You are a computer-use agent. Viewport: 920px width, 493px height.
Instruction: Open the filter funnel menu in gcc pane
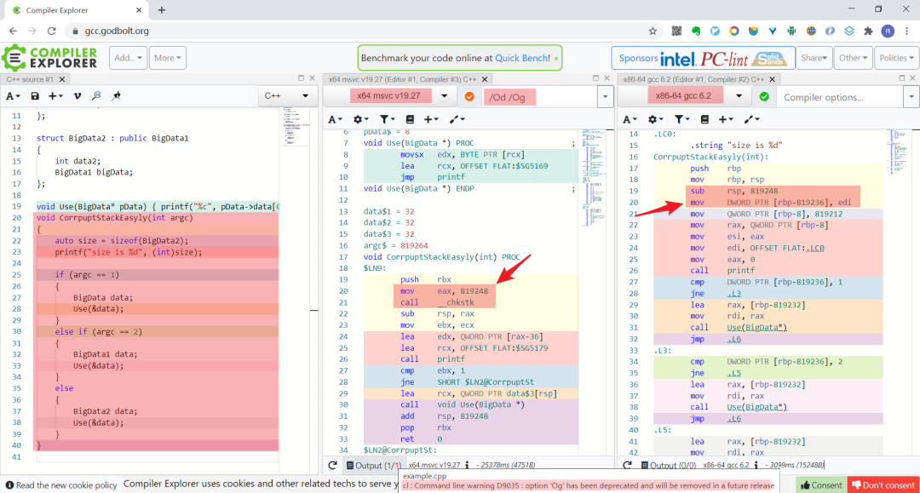click(682, 119)
